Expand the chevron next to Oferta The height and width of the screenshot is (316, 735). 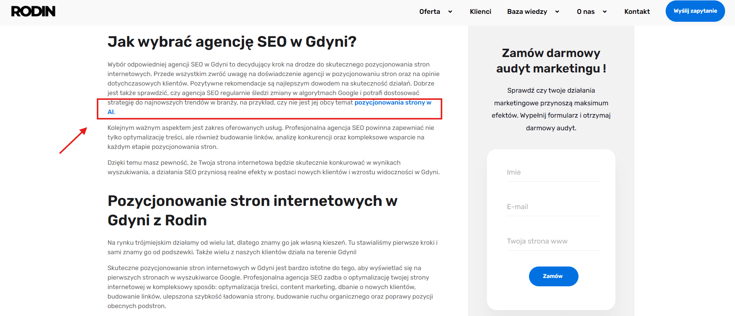tap(450, 12)
